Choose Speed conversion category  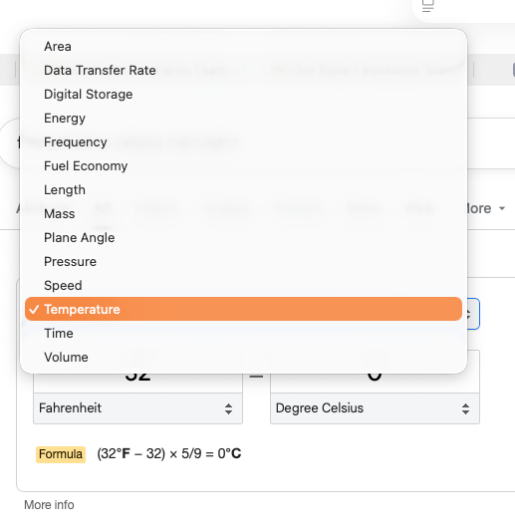pyautogui.click(x=243, y=286)
